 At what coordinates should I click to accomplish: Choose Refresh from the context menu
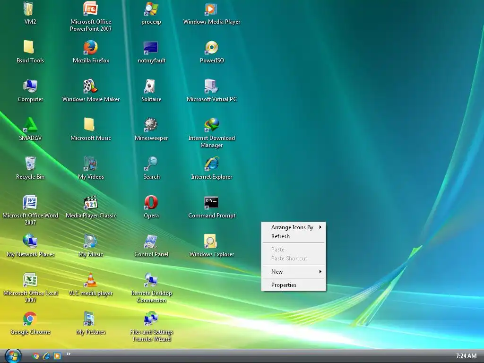click(294, 236)
